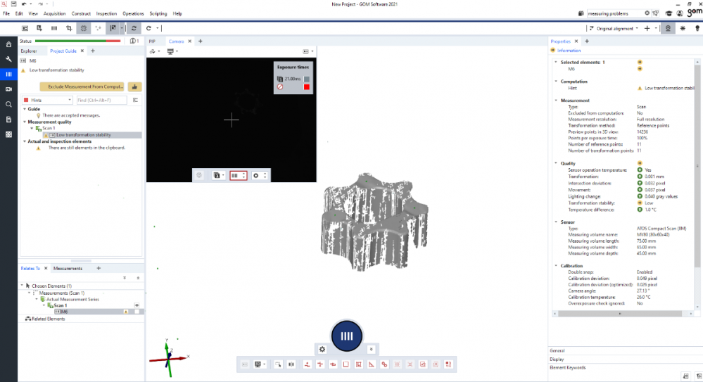
Task: Select the striped digitizing workspace in the left sidebar
Action: coord(8,74)
